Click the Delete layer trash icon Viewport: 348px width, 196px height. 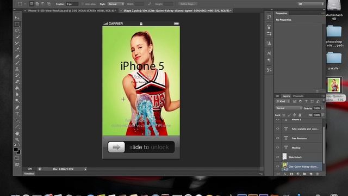pos(318,174)
